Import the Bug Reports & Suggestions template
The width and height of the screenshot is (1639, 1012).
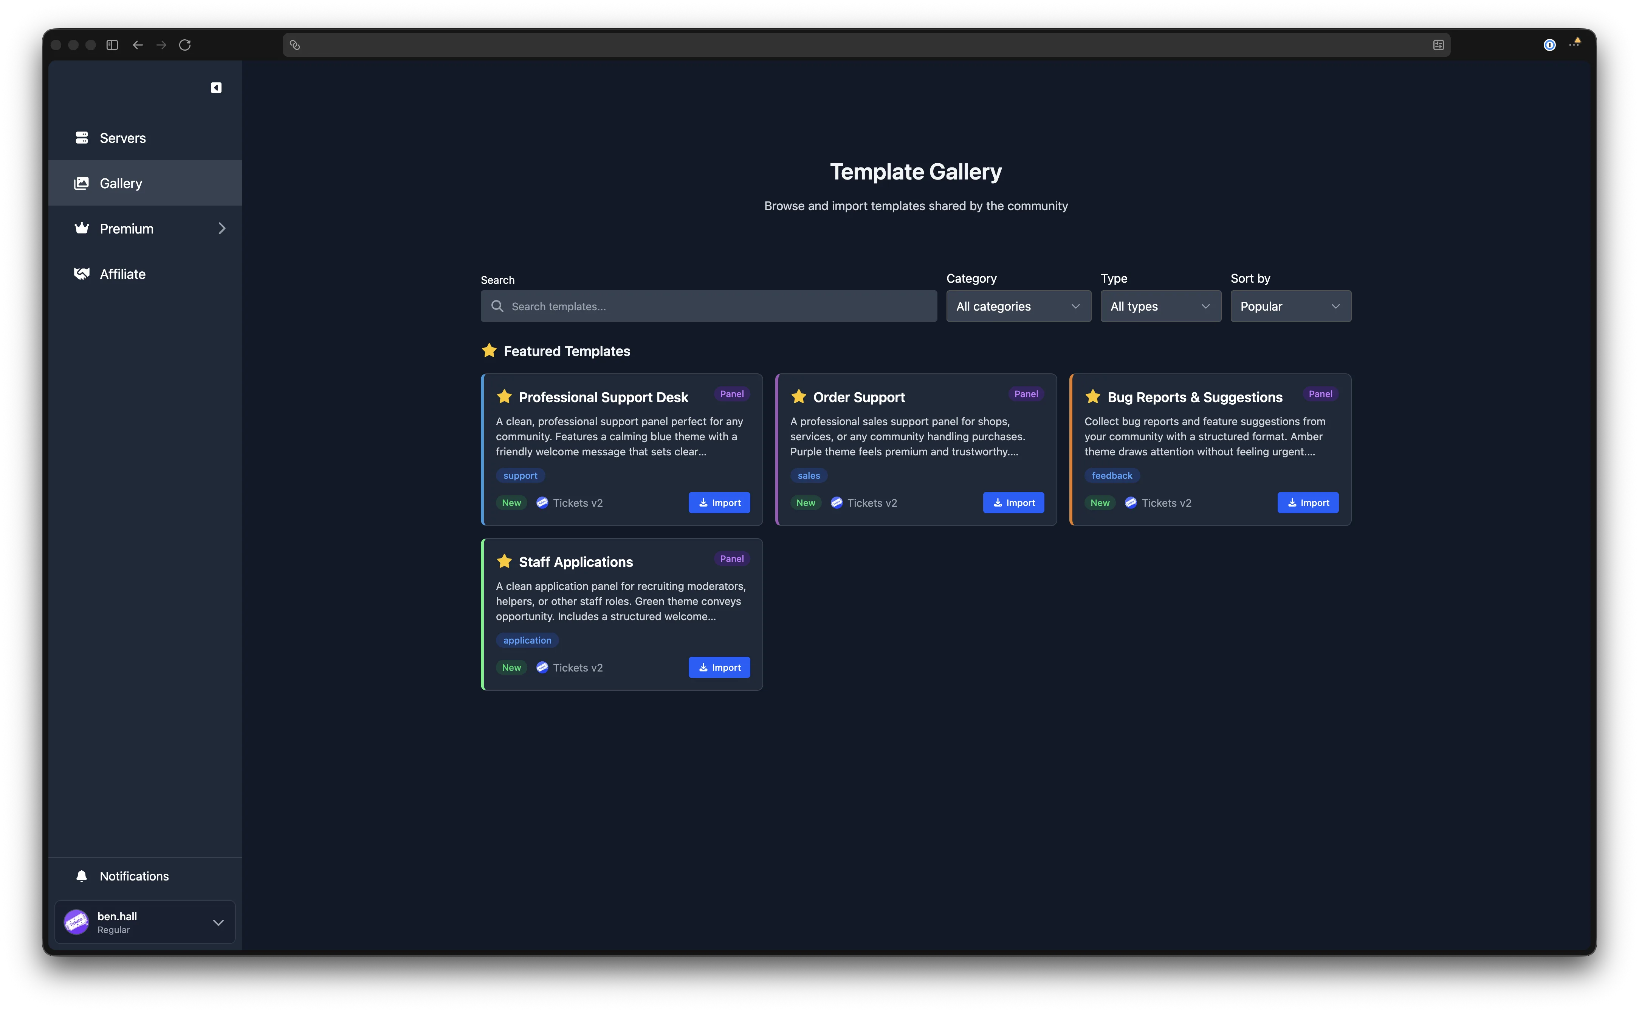[x=1307, y=503]
